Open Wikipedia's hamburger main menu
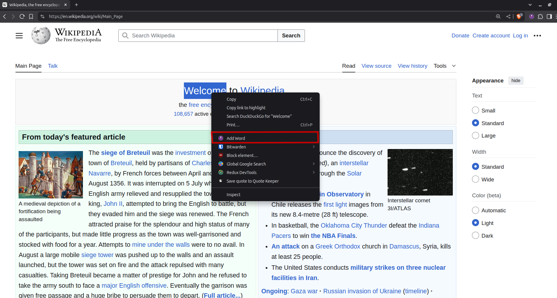 click(x=19, y=36)
